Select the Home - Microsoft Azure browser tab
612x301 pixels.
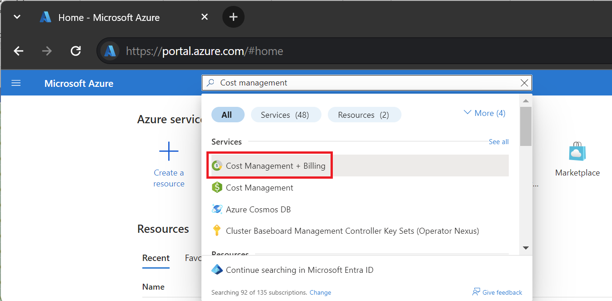coord(109,18)
